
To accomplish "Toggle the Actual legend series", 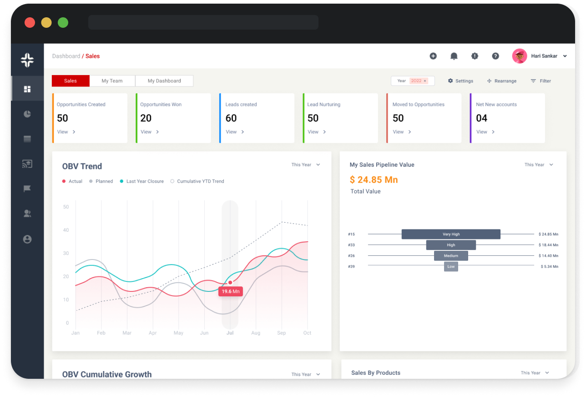I will pyautogui.click(x=72, y=181).
